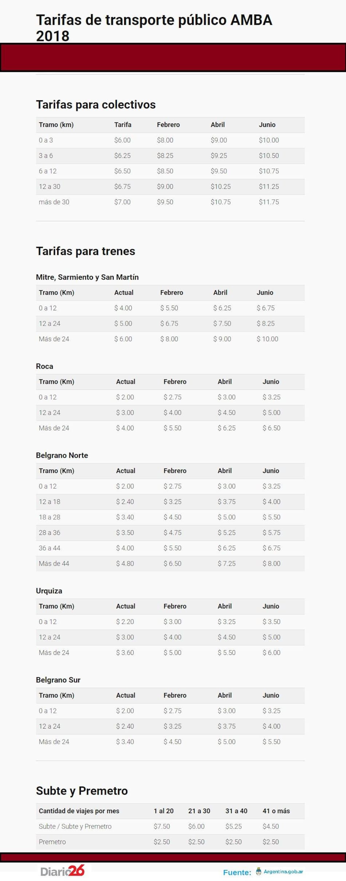Click the 'Mitre, Sarmiento y San Martín' subheading
346x881 pixels.
[87, 277]
